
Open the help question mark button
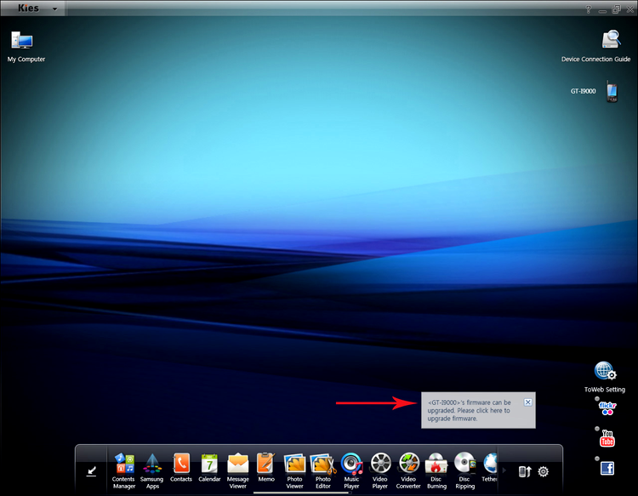[589, 9]
